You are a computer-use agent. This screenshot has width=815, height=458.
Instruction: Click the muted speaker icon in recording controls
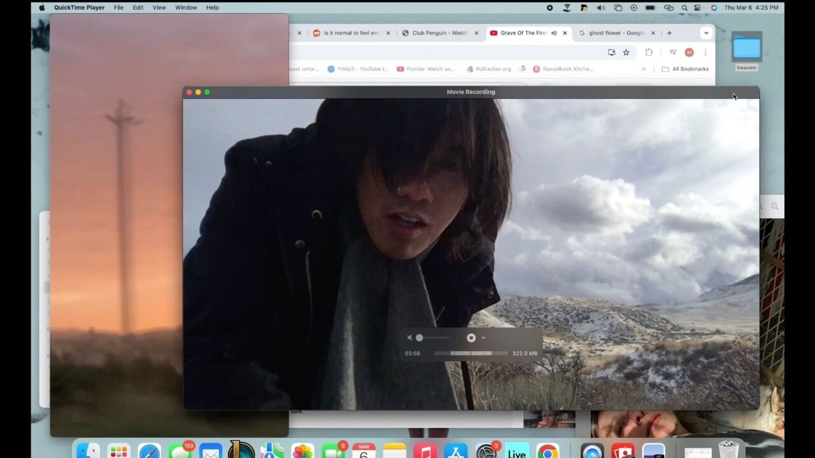[x=409, y=338]
